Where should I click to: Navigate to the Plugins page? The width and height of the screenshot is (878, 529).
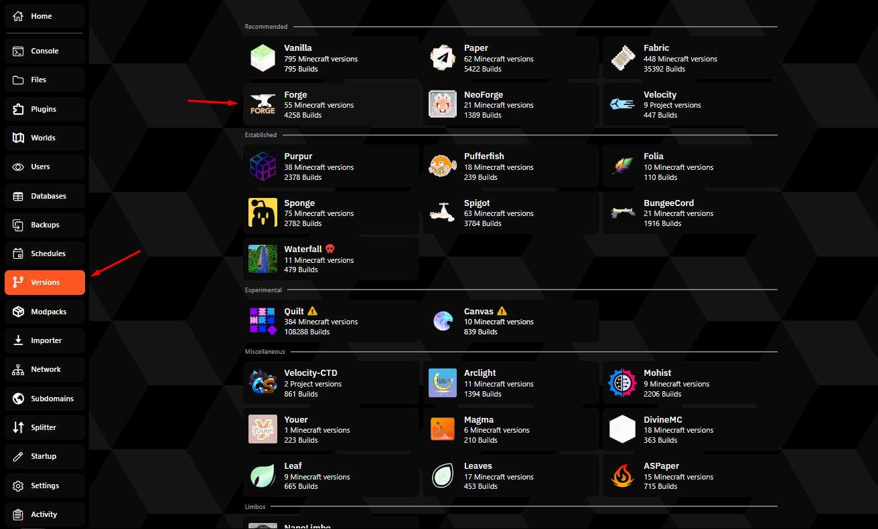coord(45,109)
